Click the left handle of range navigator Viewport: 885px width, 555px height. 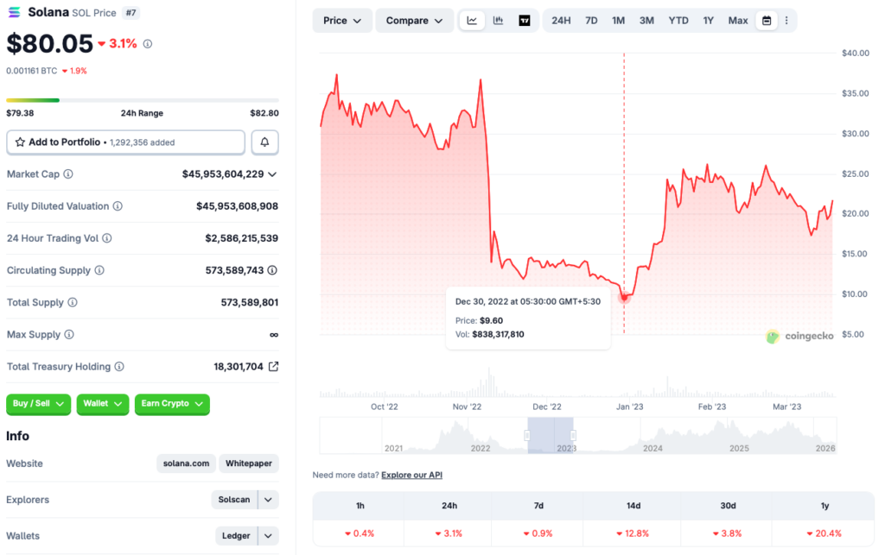[x=528, y=435]
